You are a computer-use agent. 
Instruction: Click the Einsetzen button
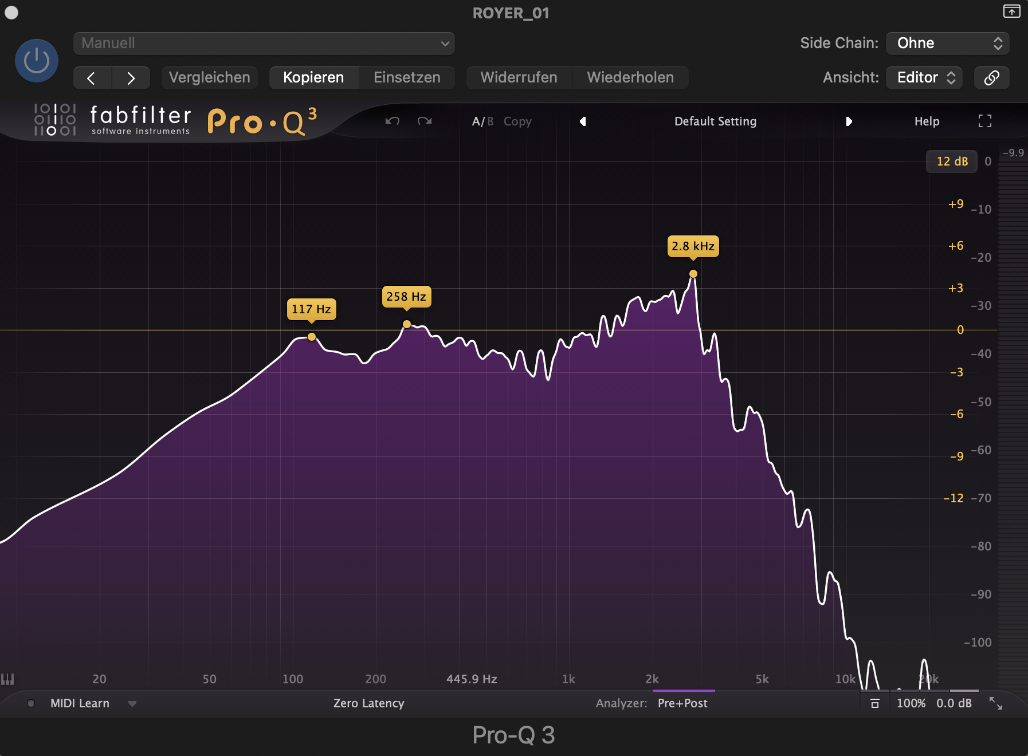pyautogui.click(x=407, y=78)
